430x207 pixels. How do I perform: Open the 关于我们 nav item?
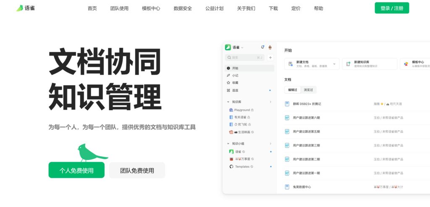tap(246, 8)
